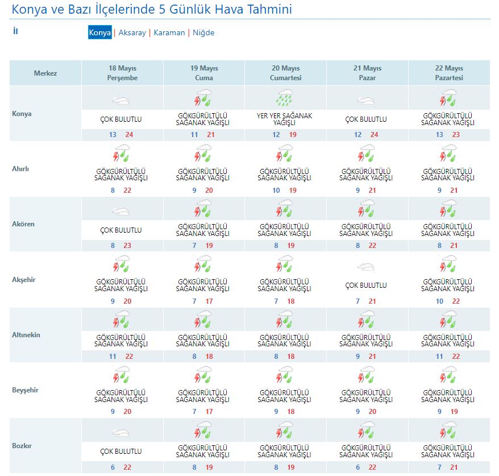Image resolution: width=499 pixels, height=476 pixels.
Task: Click Altınekin's thunderstorm icon for 20 Mayıs
Action: (x=285, y=321)
